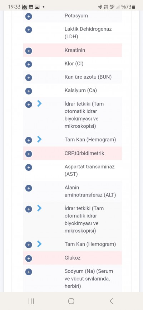The image size is (143, 310).
Task: Expand the Potasyum row plus icon
Action: pyautogui.click(x=29, y=16)
